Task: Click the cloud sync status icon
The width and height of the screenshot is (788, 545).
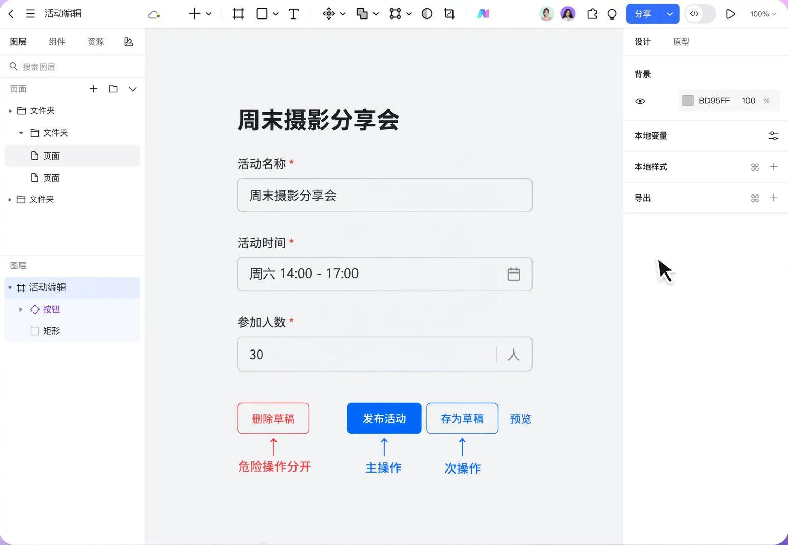Action: [x=153, y=14]
